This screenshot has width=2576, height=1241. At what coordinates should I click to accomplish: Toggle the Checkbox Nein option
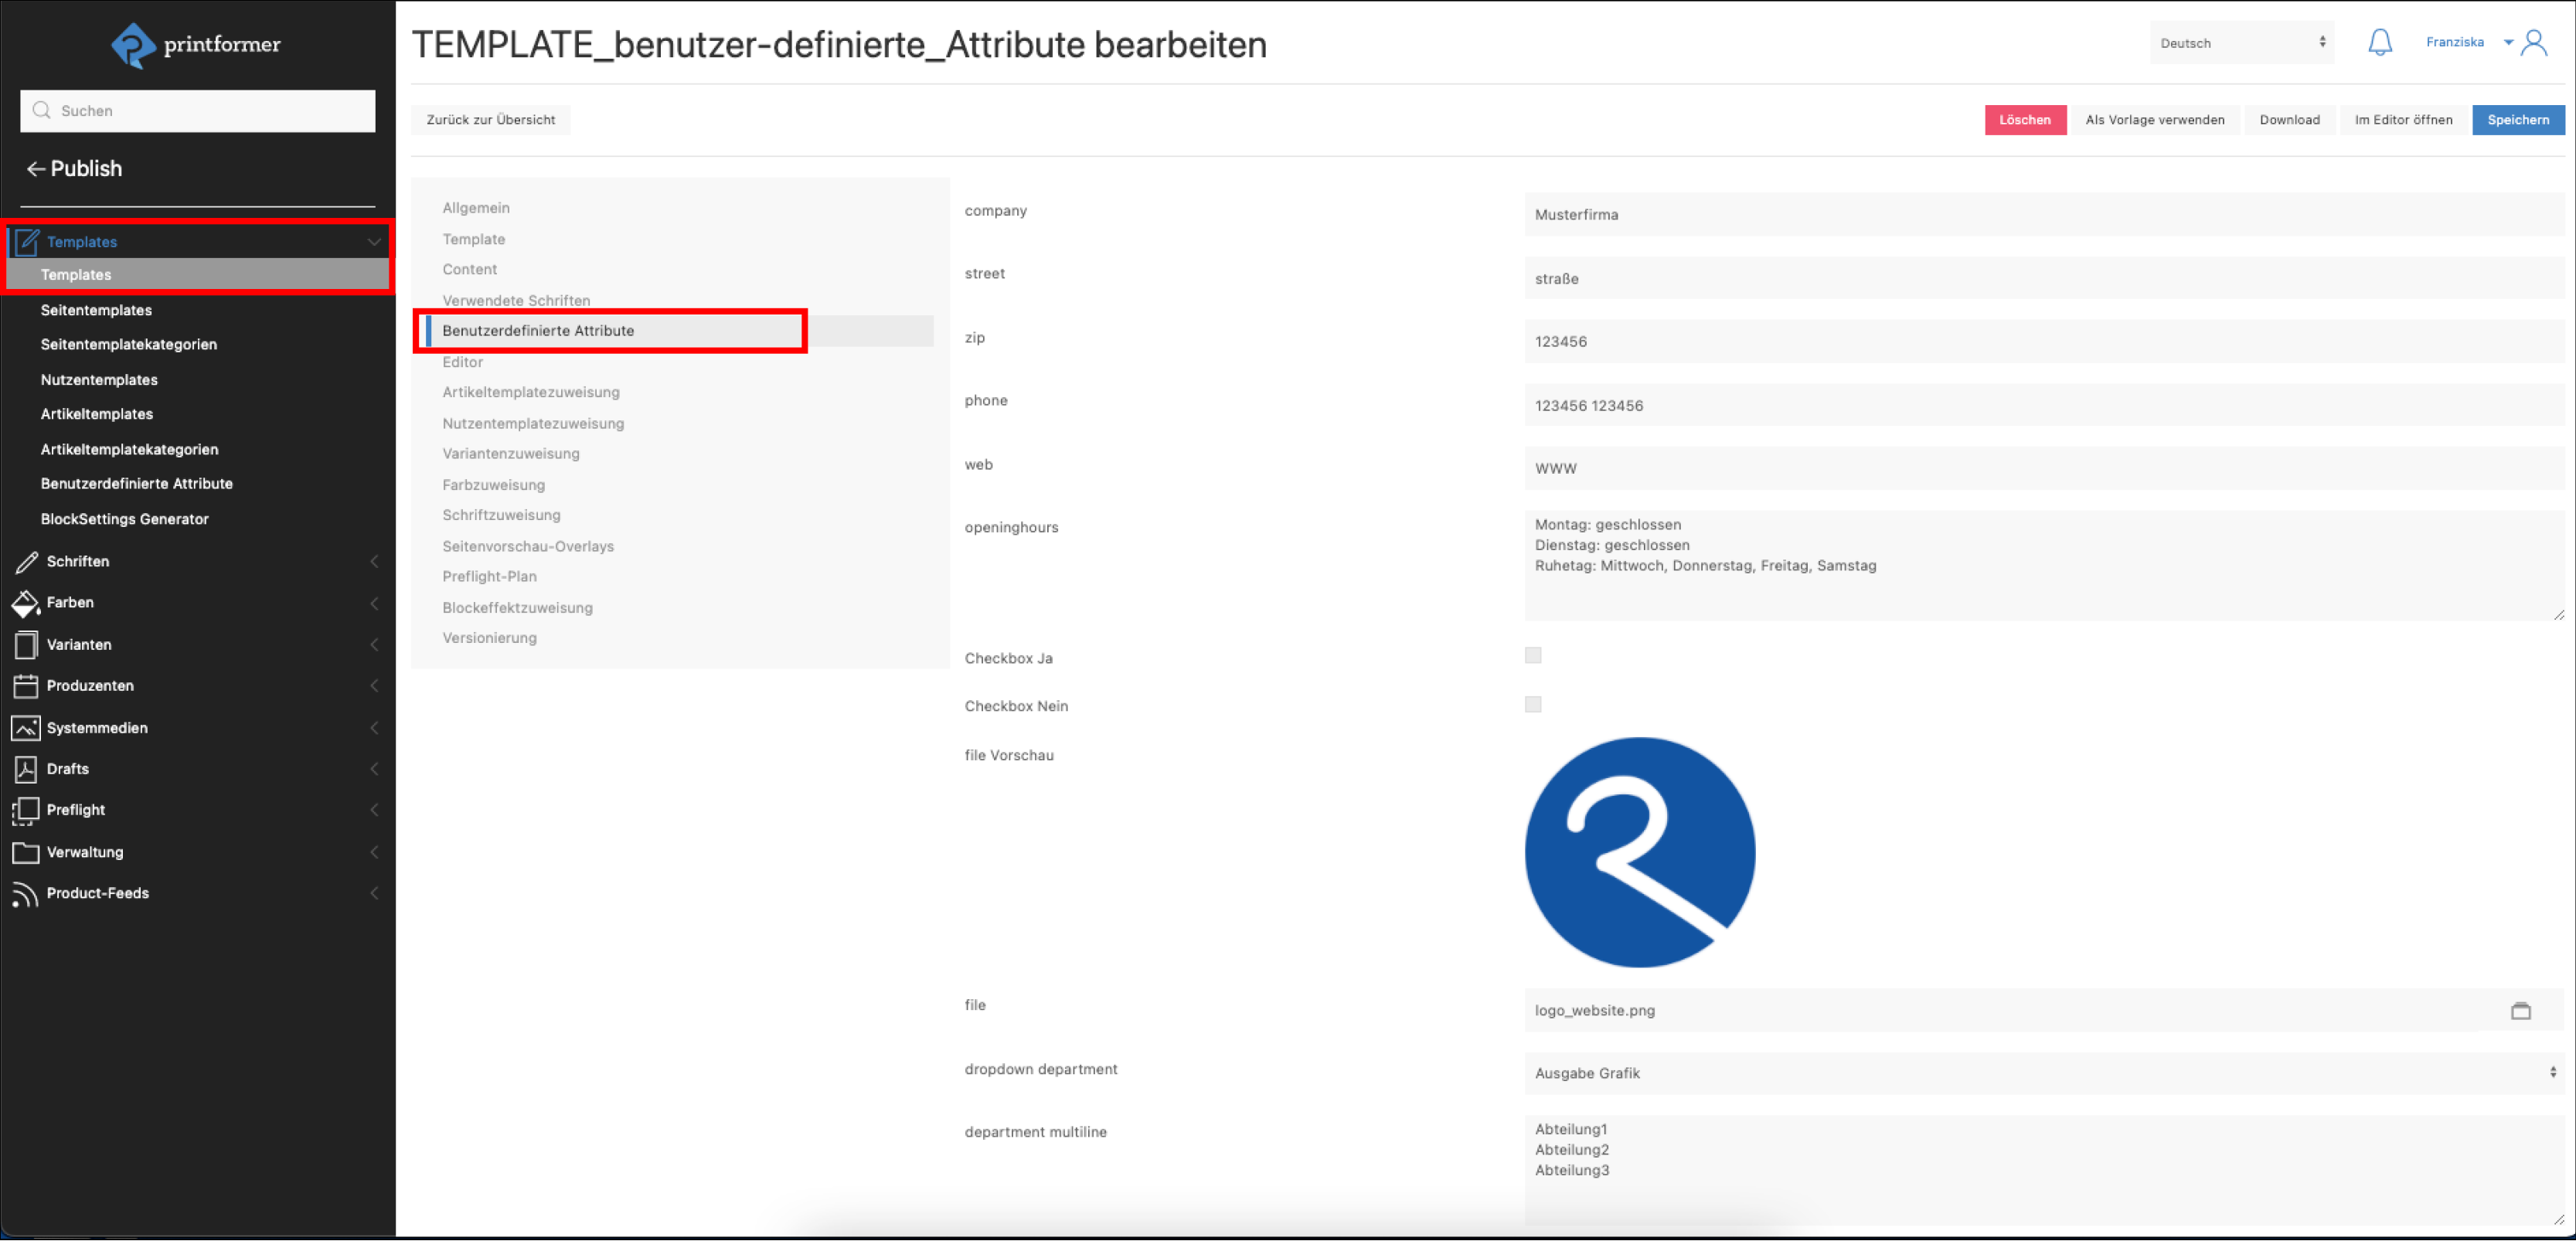pyautogui.click(x=1533, y=705)
